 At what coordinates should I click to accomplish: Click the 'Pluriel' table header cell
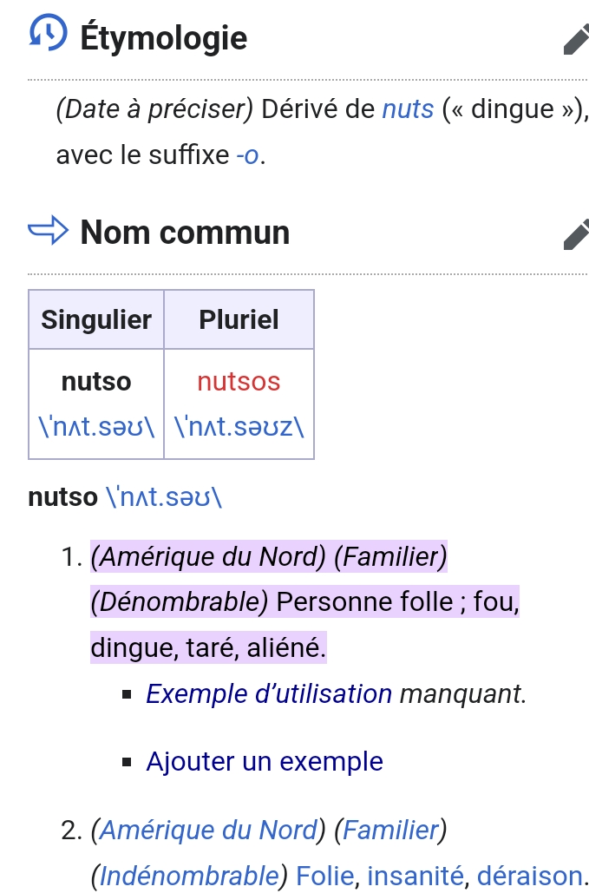[239, 320]
